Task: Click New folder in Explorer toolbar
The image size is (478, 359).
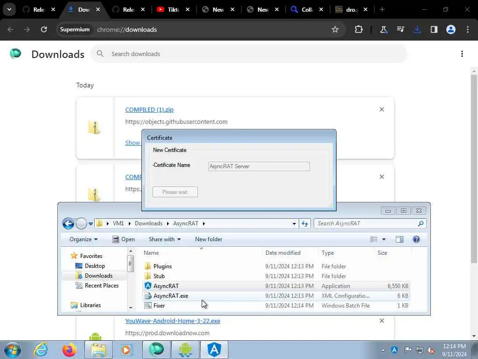Action: (x=209, y=239)
